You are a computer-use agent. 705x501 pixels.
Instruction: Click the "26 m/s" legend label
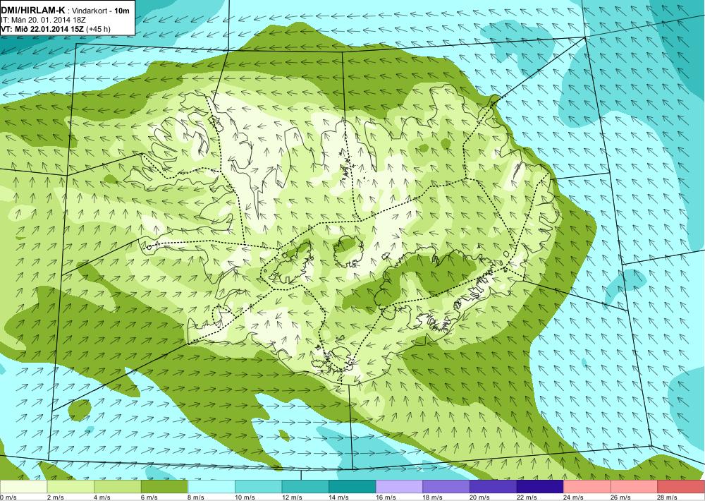pyautogui.click(x=621, y=497)
